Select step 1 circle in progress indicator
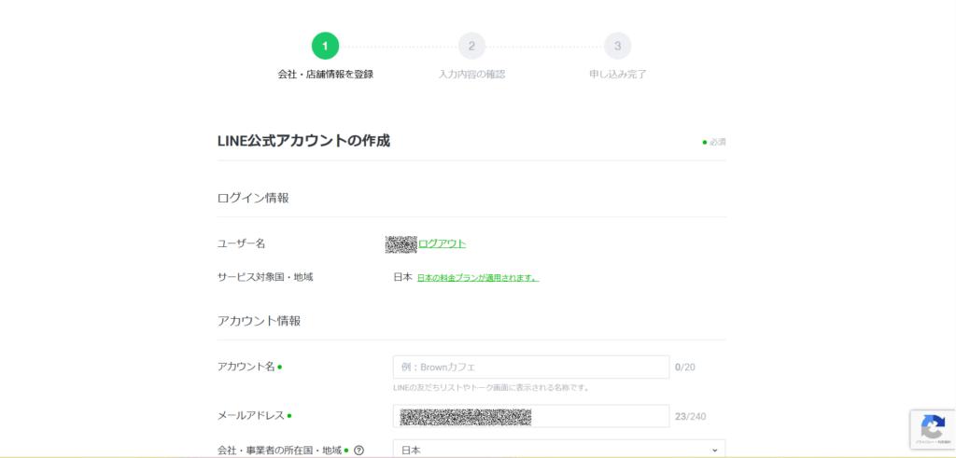 pyautogui.click(x=325, y=46)
